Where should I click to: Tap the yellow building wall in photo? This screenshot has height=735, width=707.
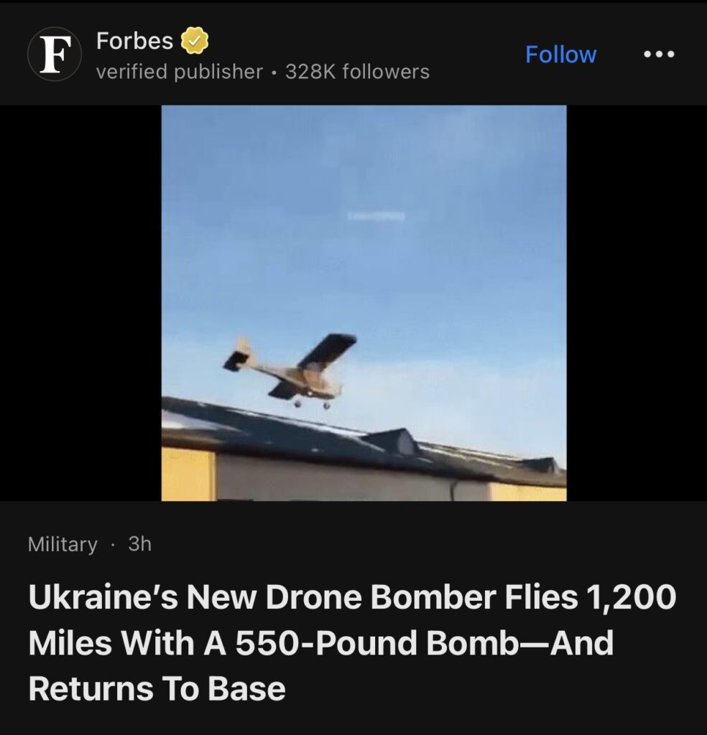click(188, 474)
